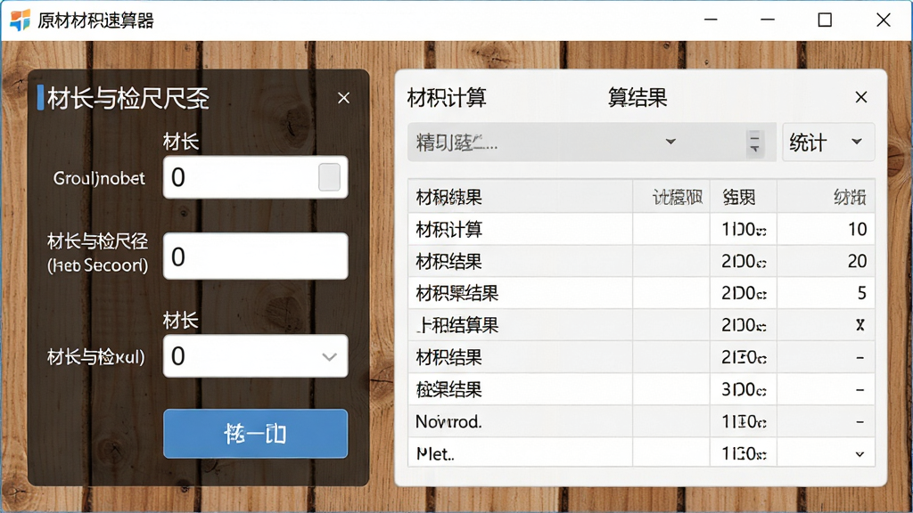Click the 材积结果 column header
This screenshot has height=513, width=913.
pyautogui.click(x=520, y=197)
